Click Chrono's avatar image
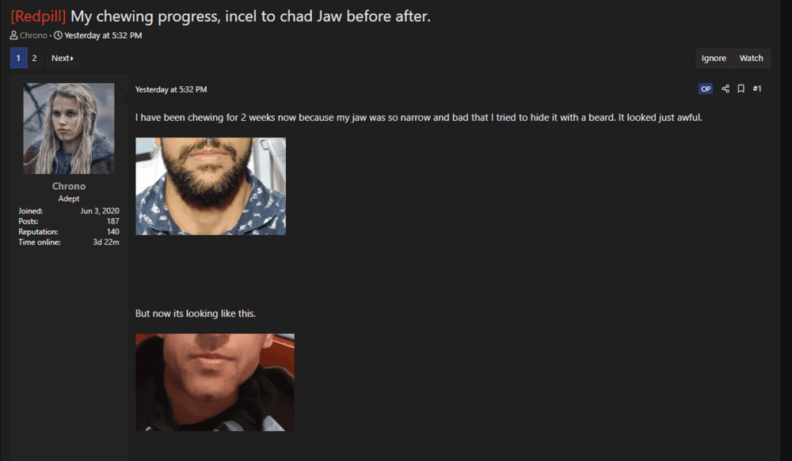The width and height of the screenshot is (792, 461). pyautogui.click(x=69, y=129)
